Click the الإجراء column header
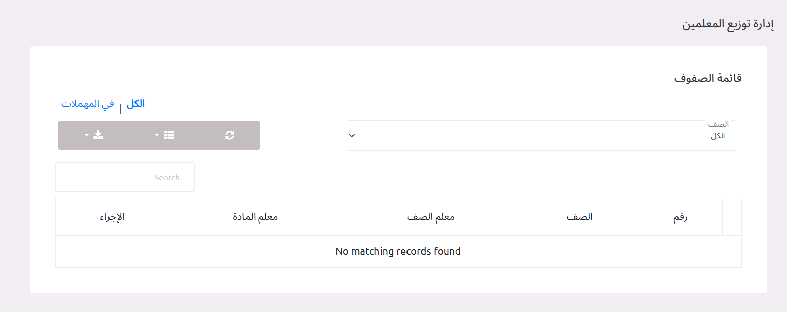This screenshot has width=787, height=312. coord(113,217)
